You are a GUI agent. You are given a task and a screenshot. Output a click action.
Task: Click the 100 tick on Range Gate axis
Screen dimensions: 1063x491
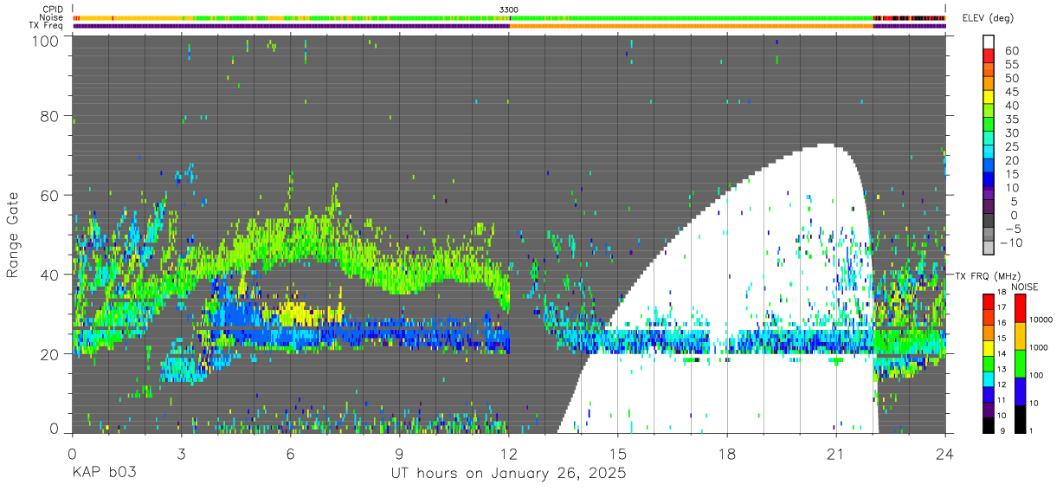click(44, 40)
